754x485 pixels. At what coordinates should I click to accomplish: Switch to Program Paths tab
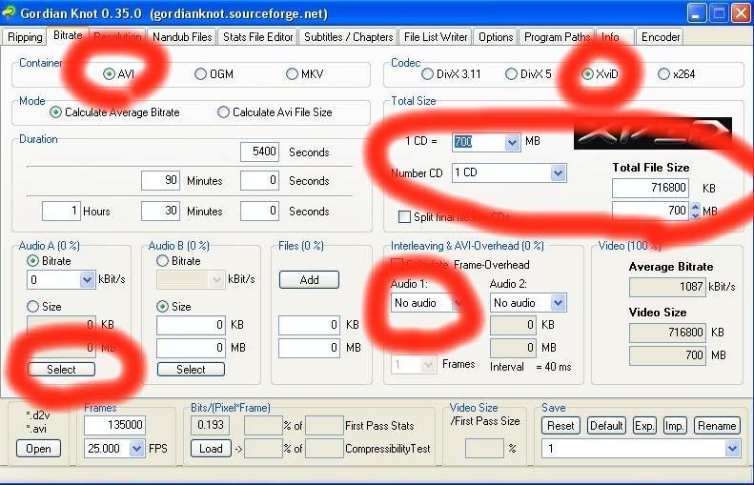click(557, 37)
